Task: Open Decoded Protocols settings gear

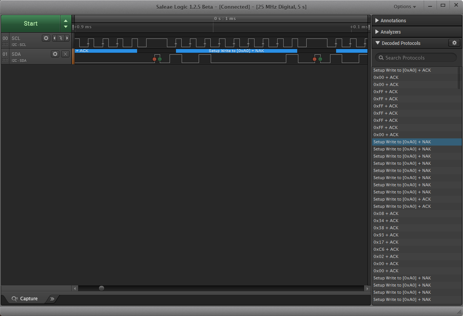Action: point(454,43)
